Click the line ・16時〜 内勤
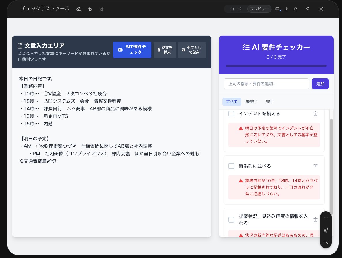The image size is (342, 258). (36, 124)
